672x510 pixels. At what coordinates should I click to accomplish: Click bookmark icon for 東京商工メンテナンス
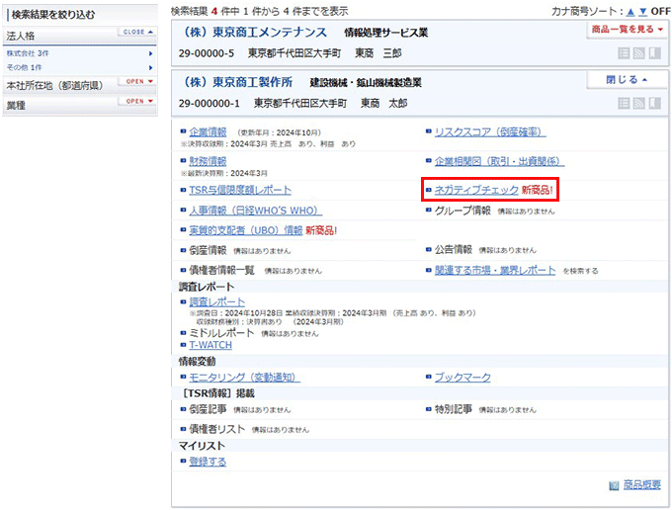655,53
